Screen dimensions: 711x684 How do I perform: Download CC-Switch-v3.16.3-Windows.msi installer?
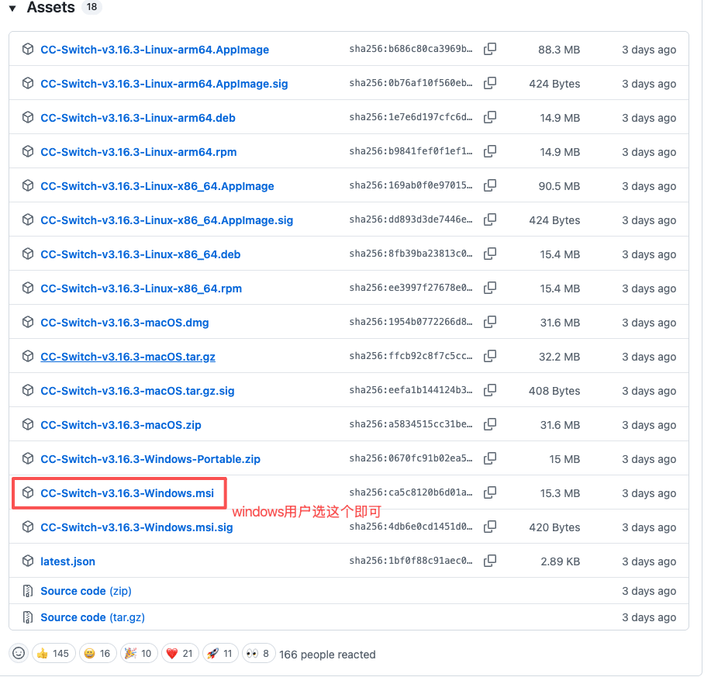(x=127, y=493)
